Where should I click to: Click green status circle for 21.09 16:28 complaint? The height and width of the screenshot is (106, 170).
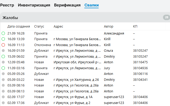pos(3,33)
